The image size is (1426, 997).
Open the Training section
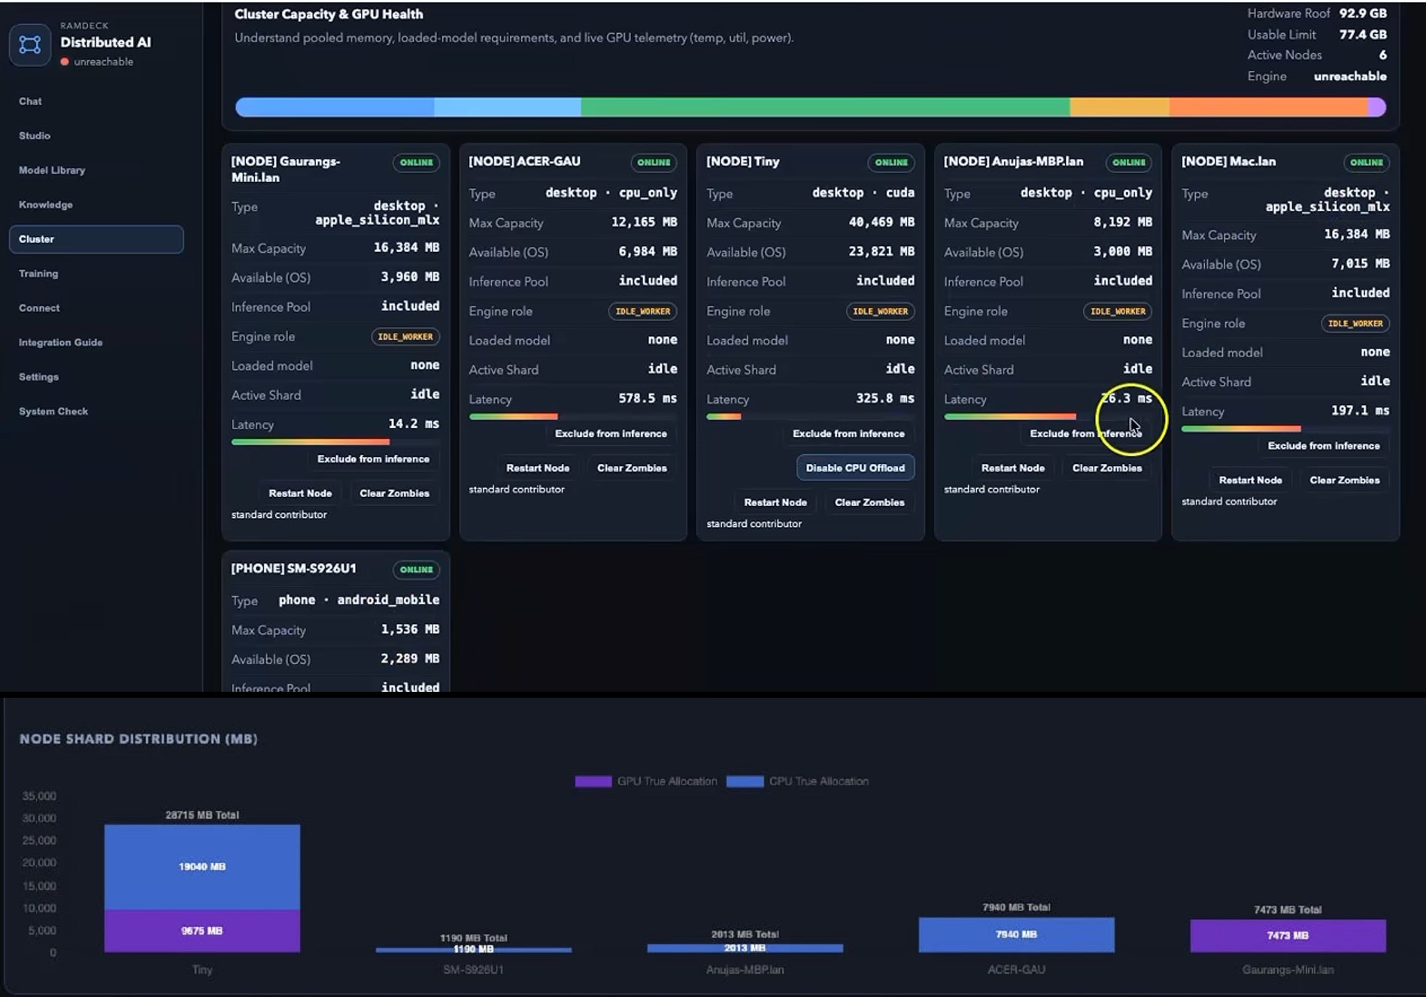(38, 274)
